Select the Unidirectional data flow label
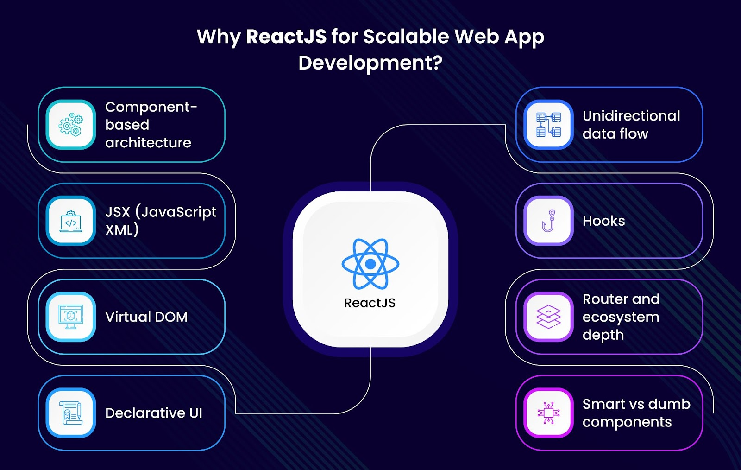 [x=631, y=125]
